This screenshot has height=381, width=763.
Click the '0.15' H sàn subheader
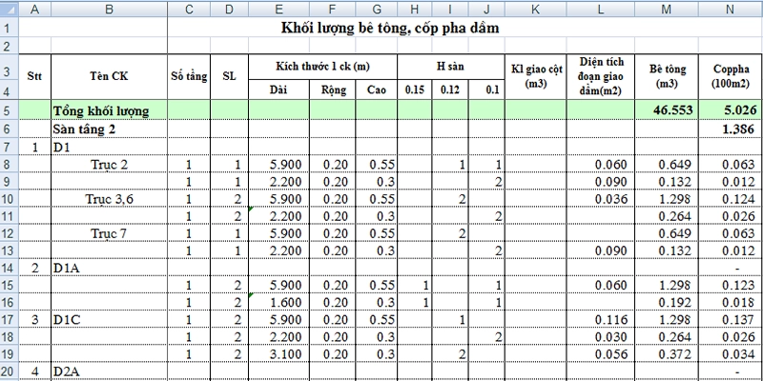click(415, 90)
